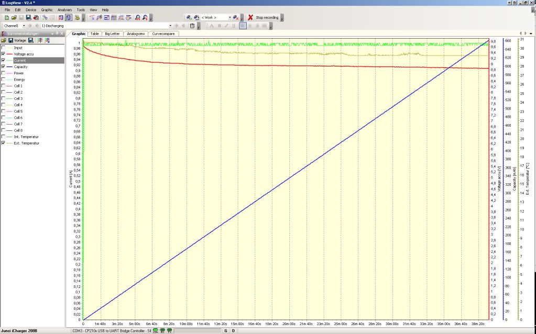
Task: Click the Zoom in magnifier icon
Action: pyautogui.click(x=137, y=17)
